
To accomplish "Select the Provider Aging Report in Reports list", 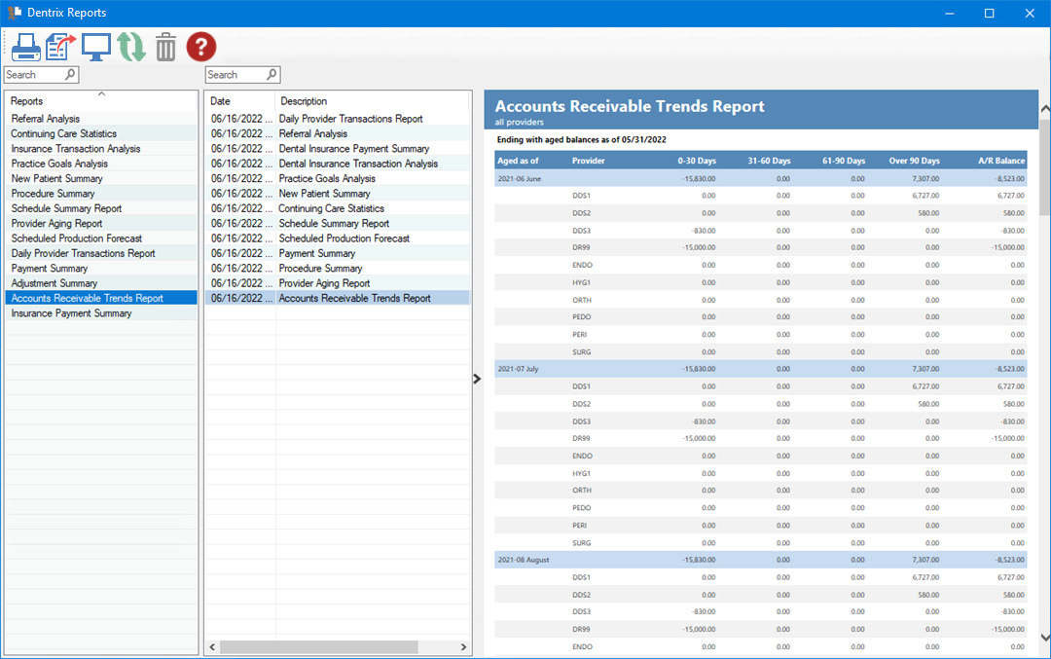I will 58,223.
